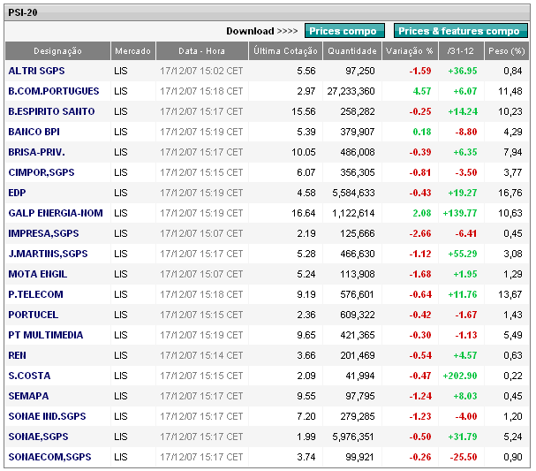Open the ALTRI SGPS stock link
The height and width of the screenshot is (471, 536).
click(36, 71)
